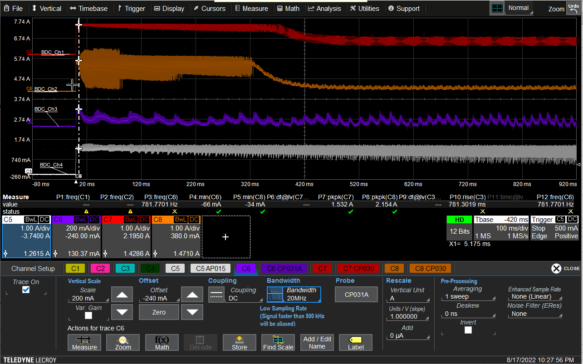This screenshot has height=364, width=583.
Task: Select the f(x) Math icon
Action: pyautogui.click(x=162, y=342)
